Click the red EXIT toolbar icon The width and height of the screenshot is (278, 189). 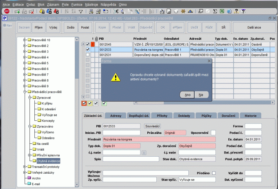pos(7,11)
